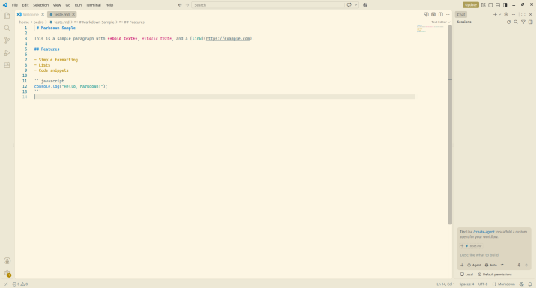Close the chat panel

[x=531, y=15]
